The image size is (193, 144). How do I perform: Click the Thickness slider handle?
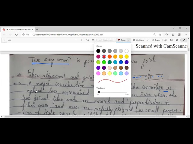click(x=99, y=92)
